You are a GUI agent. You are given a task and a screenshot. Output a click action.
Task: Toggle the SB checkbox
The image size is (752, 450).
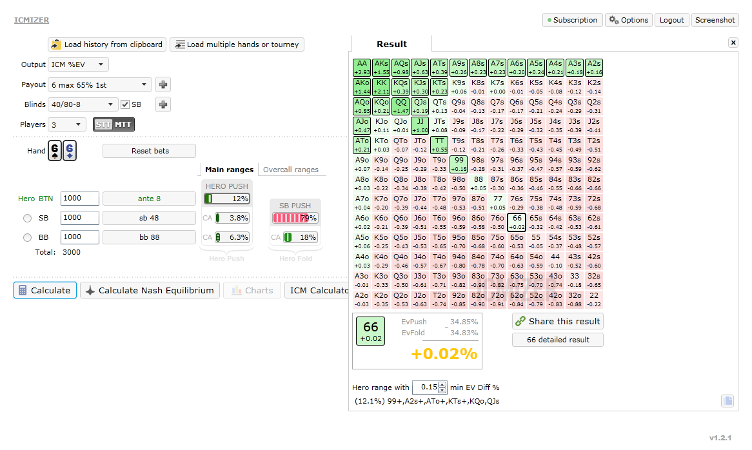[125, 104]
